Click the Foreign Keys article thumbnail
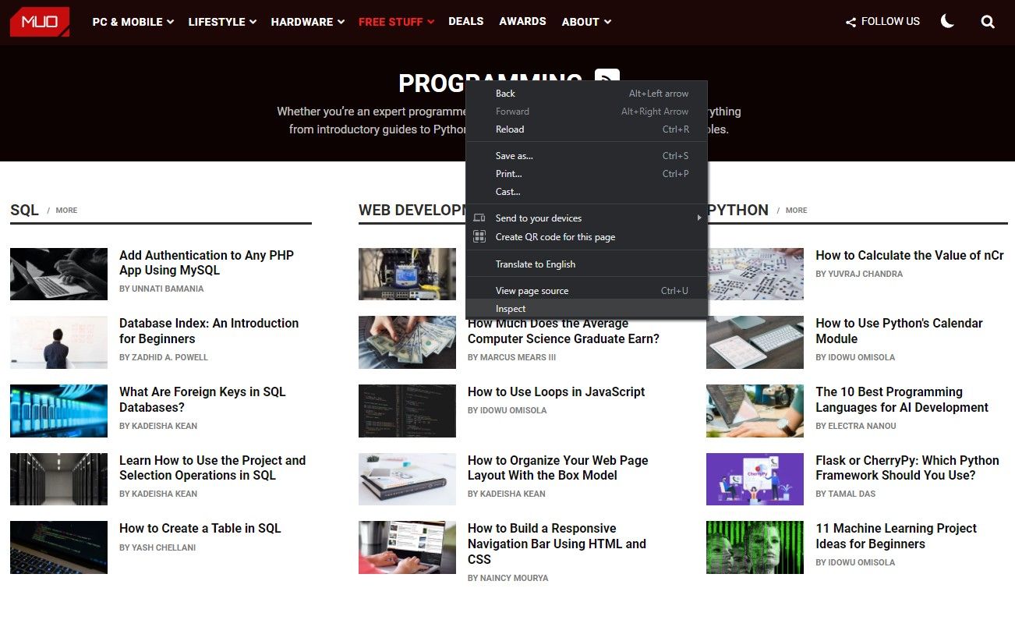Screen dimensions: 1015x620 (x=58, y=411)
